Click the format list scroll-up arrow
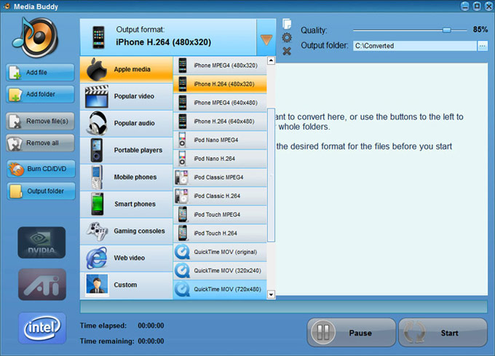 click(x=271, y=60)
